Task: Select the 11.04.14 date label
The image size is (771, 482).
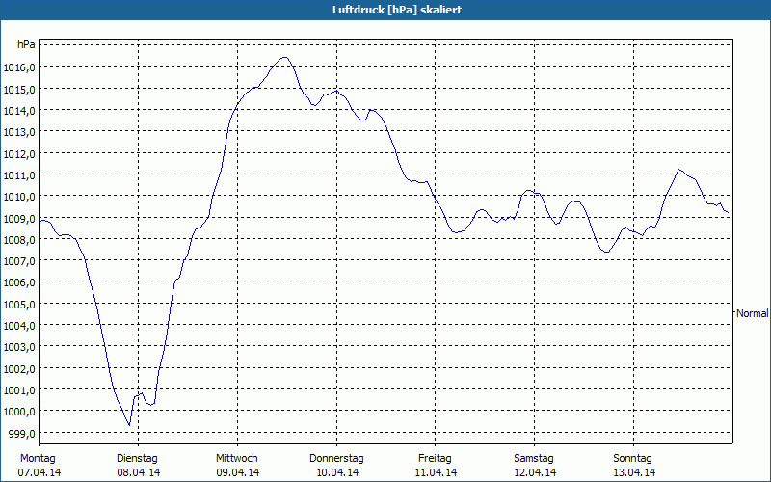Action: coord(436,472)
